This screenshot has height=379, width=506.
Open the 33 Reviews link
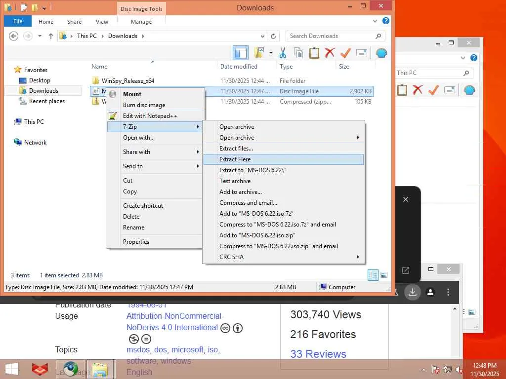(318, 354)
